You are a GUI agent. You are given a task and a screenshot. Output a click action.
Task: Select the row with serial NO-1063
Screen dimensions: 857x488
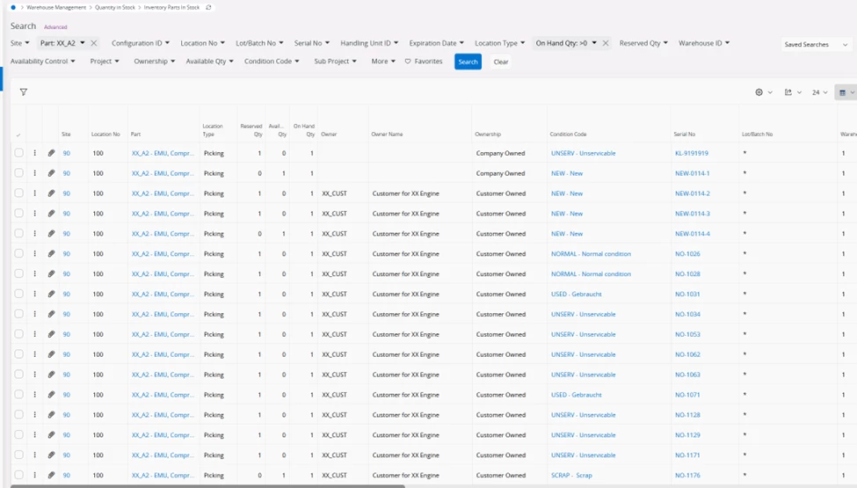tap(19, 375)
